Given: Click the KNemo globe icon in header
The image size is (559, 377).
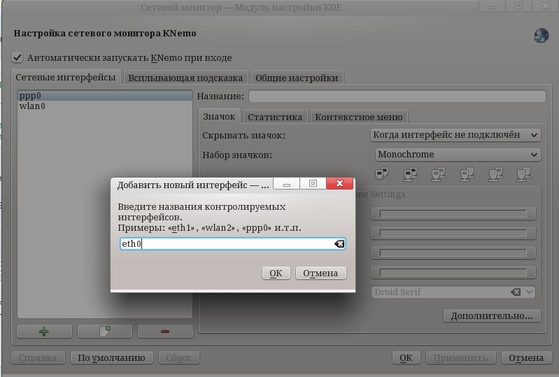Looking at the screenshot, I should tap(542, 36).
